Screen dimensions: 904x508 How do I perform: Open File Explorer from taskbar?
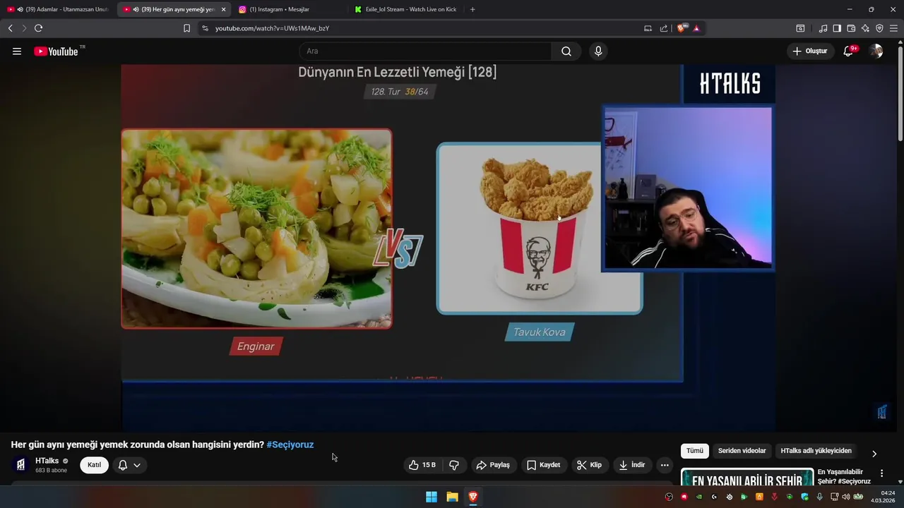coord(452,497)
